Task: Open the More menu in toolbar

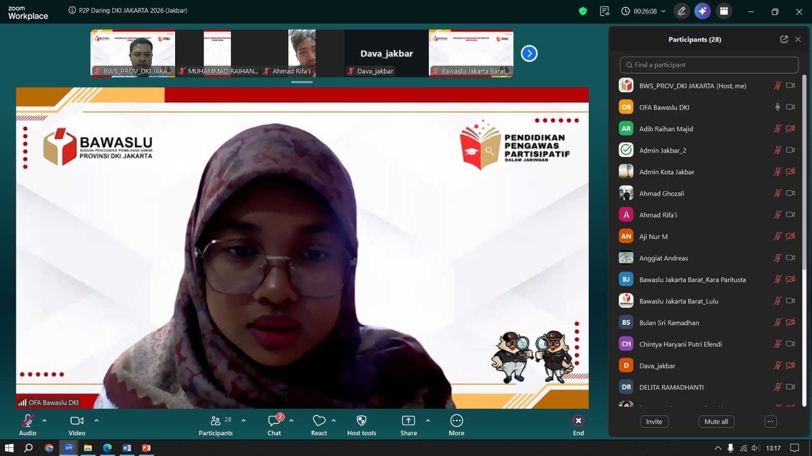Action: coord(456,425)
